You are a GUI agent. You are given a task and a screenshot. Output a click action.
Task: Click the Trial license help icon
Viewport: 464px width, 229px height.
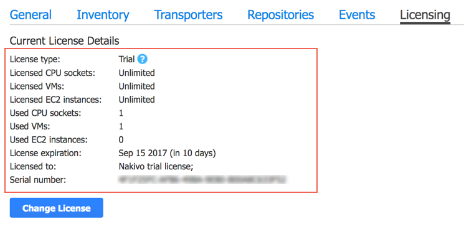[x=143, y=59]
